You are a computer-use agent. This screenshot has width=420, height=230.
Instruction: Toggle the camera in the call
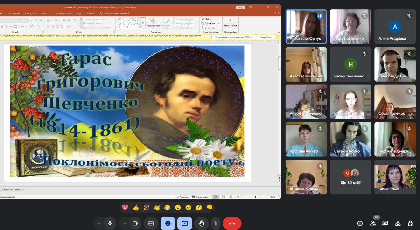pos(135,223)
